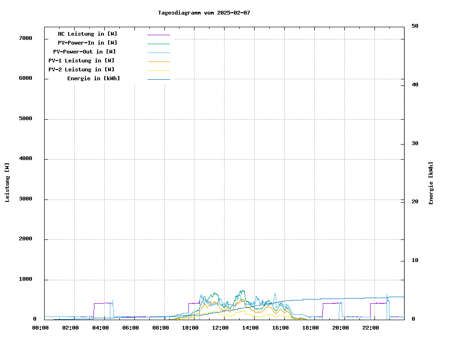Click the 'Leistung [W]' left axis title
The height and width of the screenshot is (338, 451).
click(8, 183)
